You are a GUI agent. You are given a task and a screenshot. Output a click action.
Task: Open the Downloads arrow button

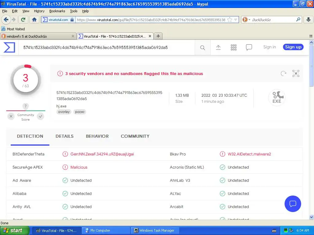click(x=308, y=20)
